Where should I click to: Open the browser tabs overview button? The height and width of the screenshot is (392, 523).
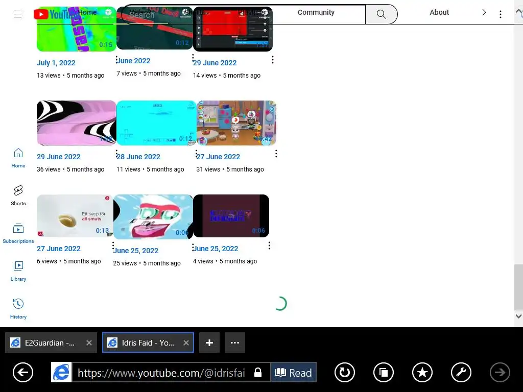pyautogui.click(x=384, y=372)
